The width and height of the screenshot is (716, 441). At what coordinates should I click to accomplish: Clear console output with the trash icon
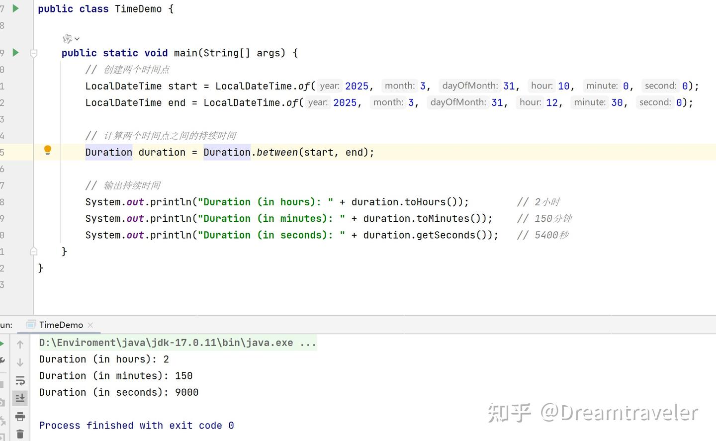coord(20,434)
